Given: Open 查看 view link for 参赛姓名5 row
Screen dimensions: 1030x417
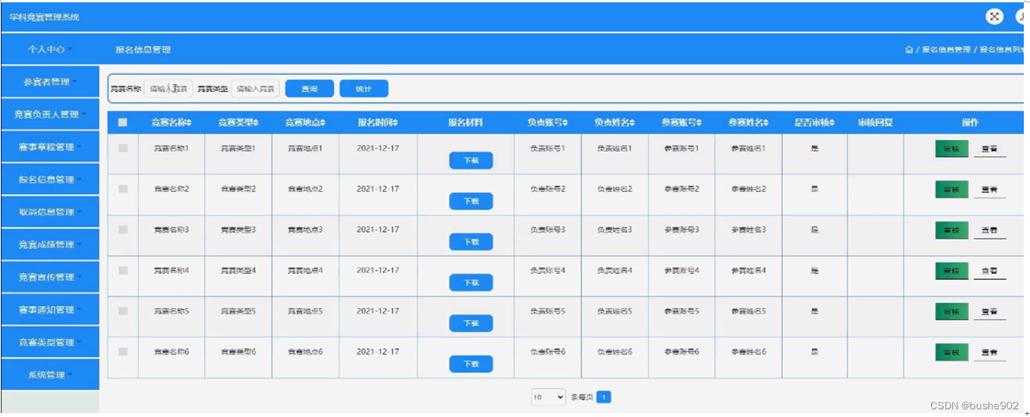Looking at the screenshot, I should pyautogui.click(x=989, y=311).
